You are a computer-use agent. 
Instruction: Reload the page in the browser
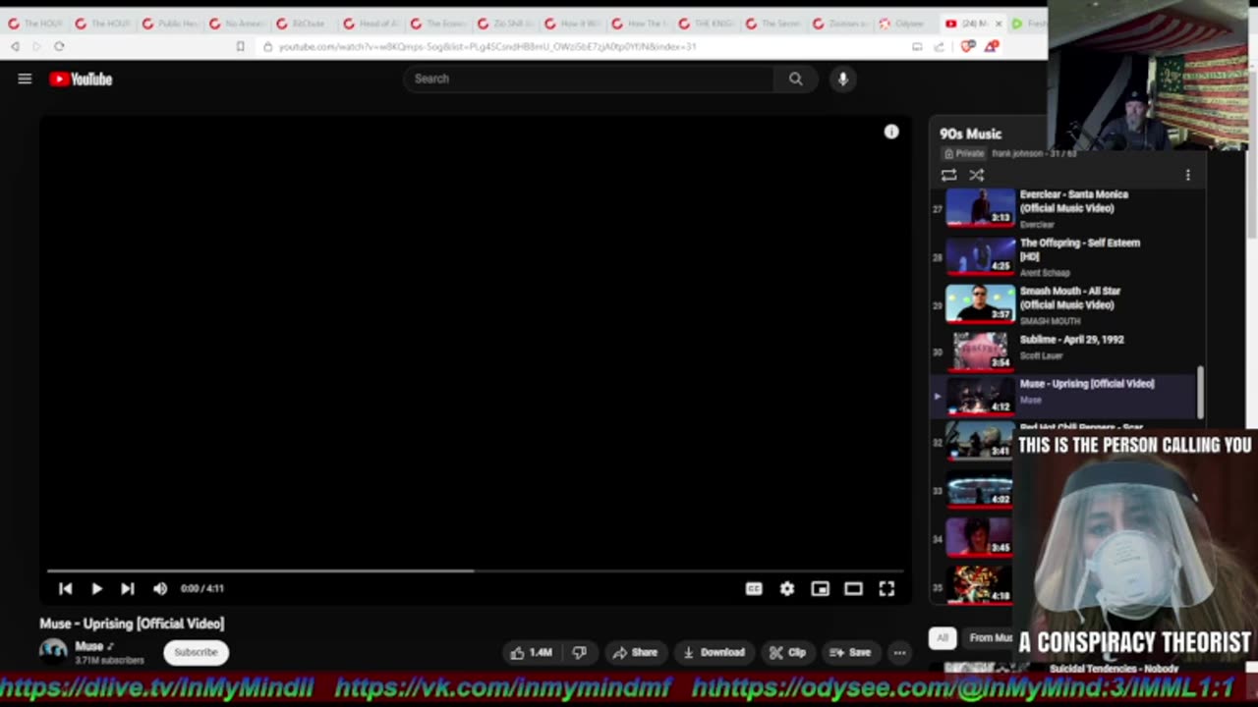(x=59, y=46)
